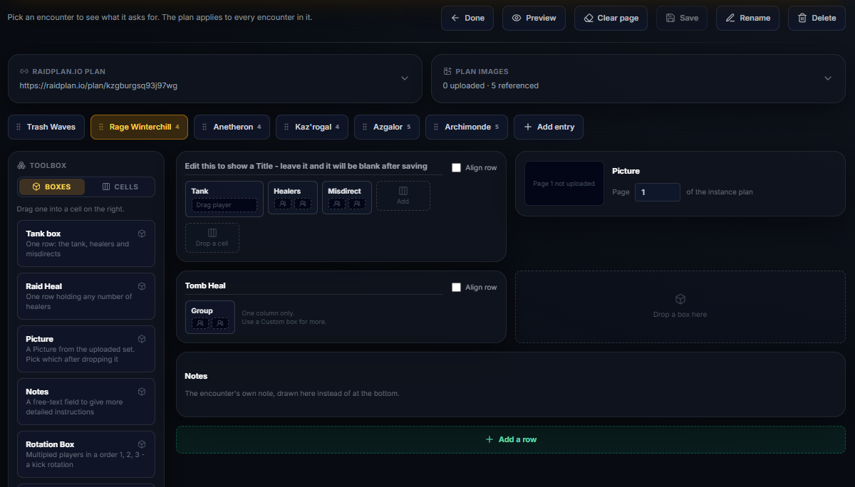This screenshot has width=855, height=487.
Task: Click the first Healers player slot icon
Action: click(283, 204)
